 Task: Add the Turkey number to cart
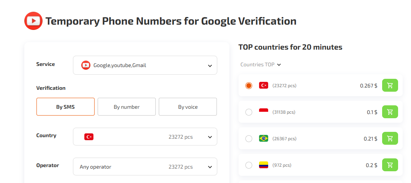tap(390, 86)
